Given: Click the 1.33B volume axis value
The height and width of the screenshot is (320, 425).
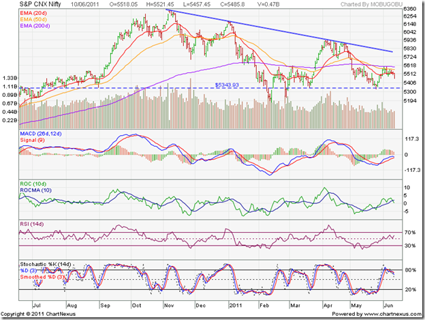Looking at the screenshot, I should pos(10,78).
